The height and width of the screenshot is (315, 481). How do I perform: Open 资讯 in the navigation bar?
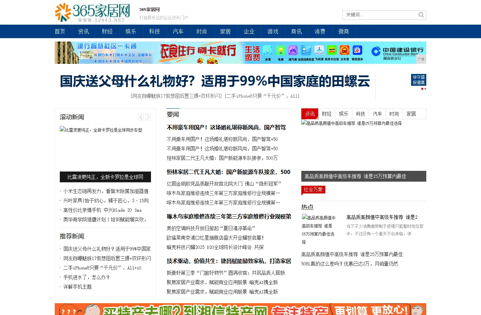pyautogui.click(x=83, y=31)
